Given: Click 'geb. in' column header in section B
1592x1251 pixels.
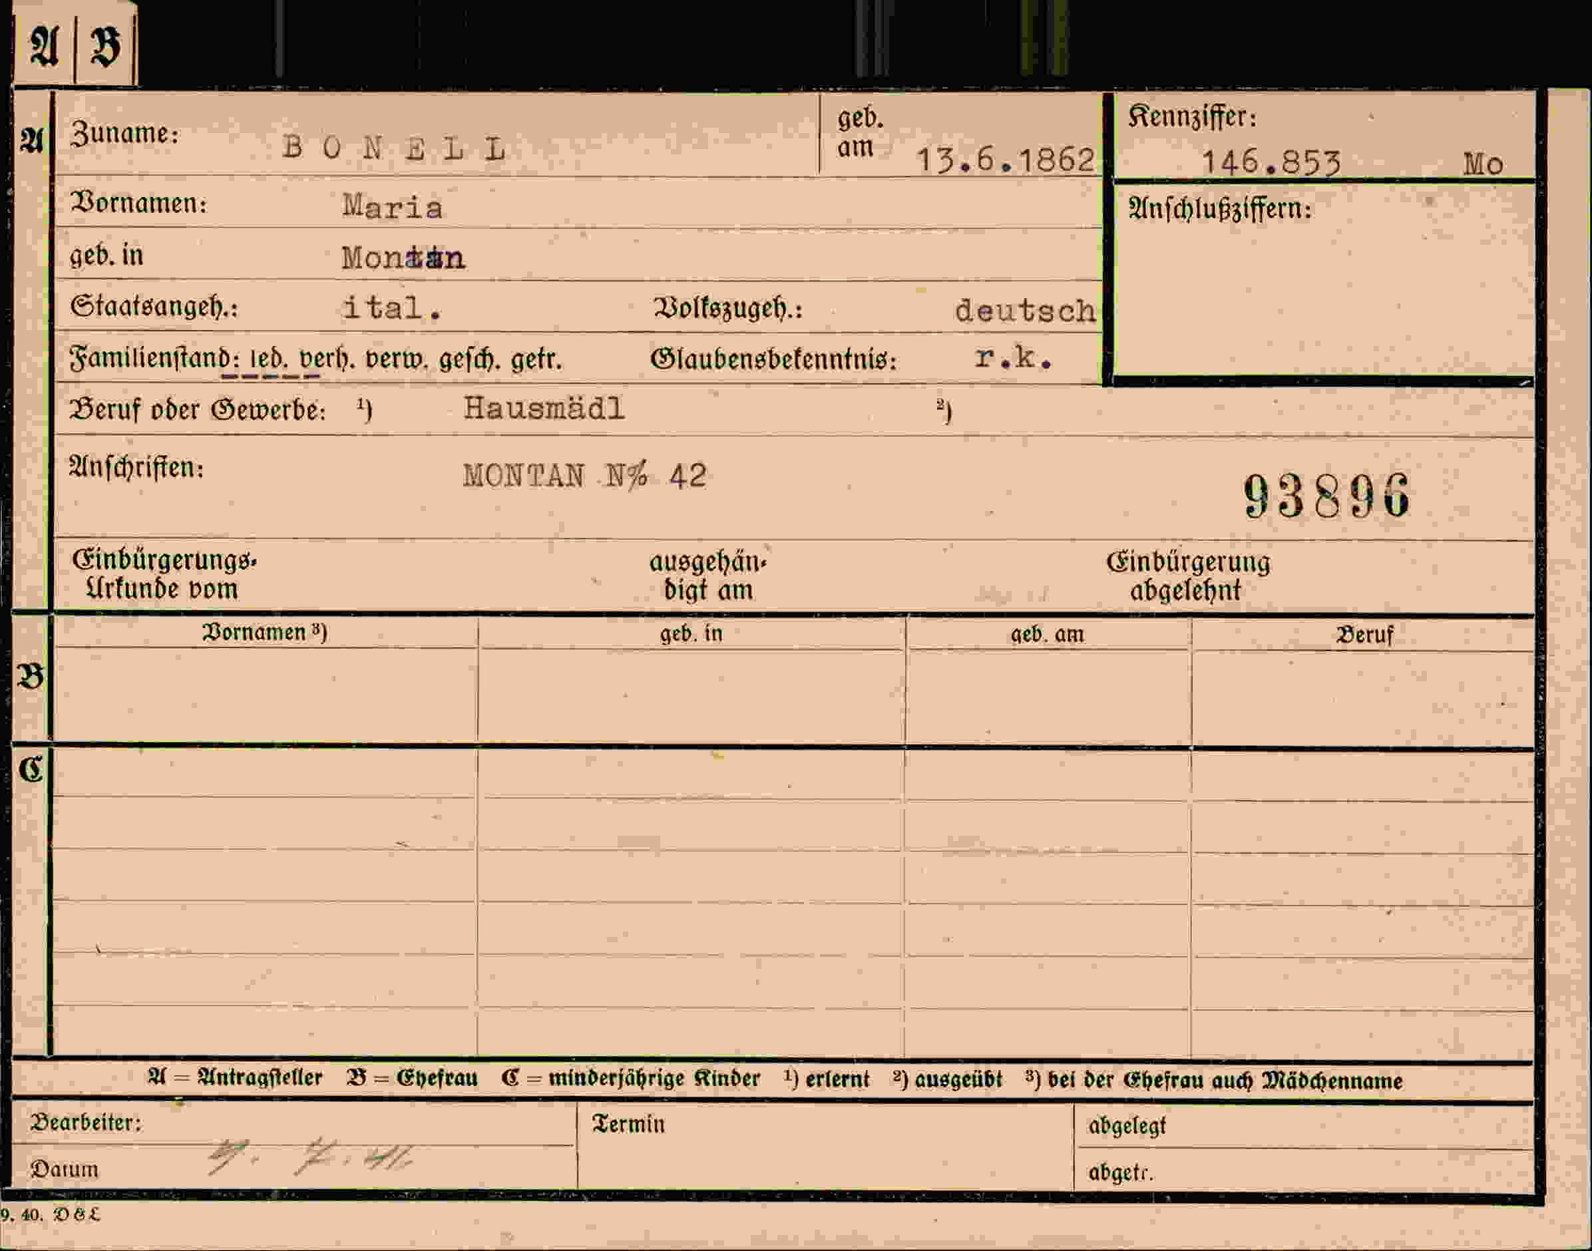Looking at the screenshot, I should click(x=691, y=633).
